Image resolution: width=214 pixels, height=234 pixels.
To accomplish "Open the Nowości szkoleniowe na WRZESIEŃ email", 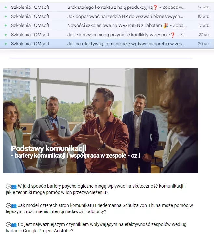I will [x=107, y=25].
